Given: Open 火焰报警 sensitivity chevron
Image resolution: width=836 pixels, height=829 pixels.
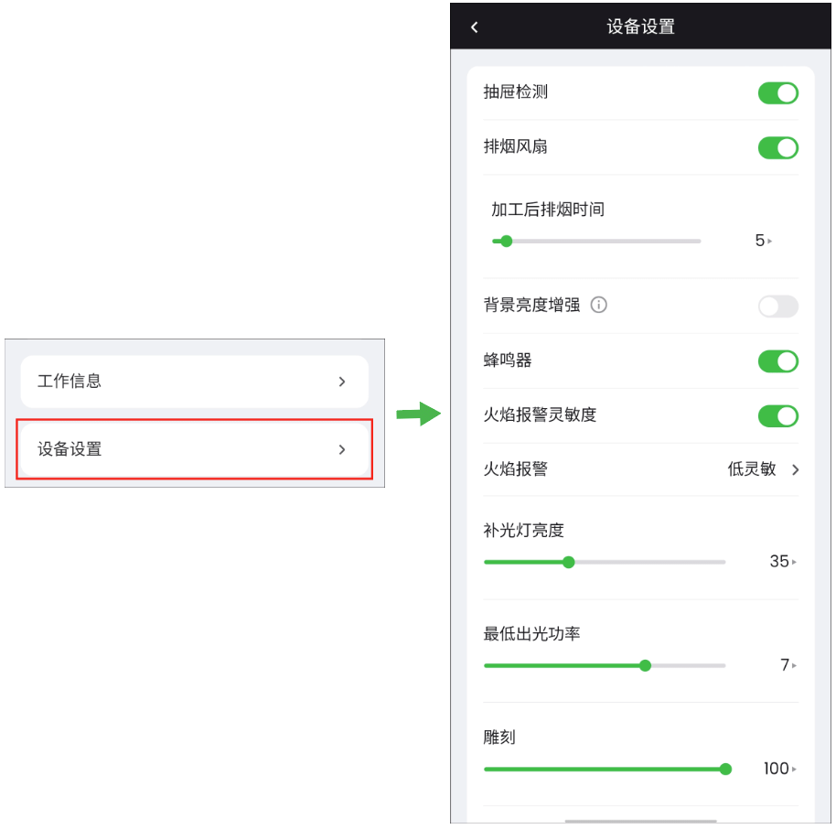Looking at the screenshot, I should pos(795,470).
